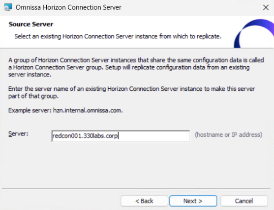
Task: Click the 'Server:' field label
Action: click(18, 134)
